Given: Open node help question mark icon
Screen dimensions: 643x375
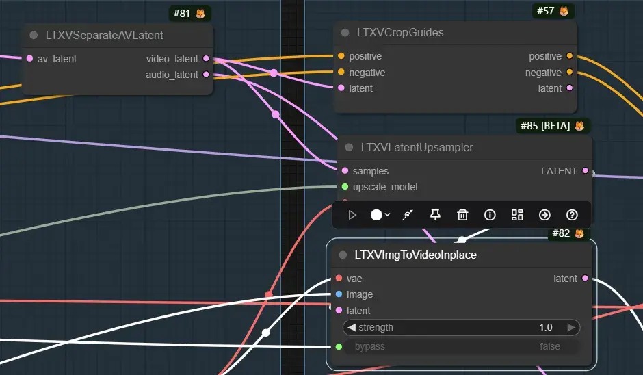Looking at the screenshot, I should click(x=572, y=215).
